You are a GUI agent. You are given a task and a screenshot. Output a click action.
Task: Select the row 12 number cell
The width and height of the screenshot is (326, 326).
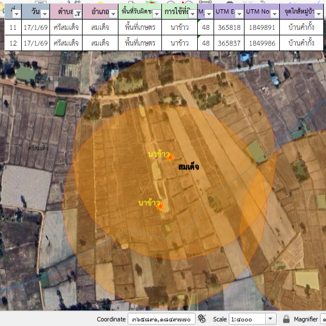point(13,43)
